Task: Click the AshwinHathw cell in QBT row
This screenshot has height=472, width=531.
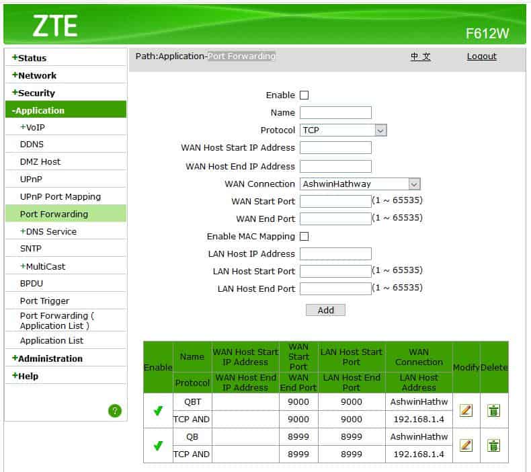Action: [x=419, y=402]
